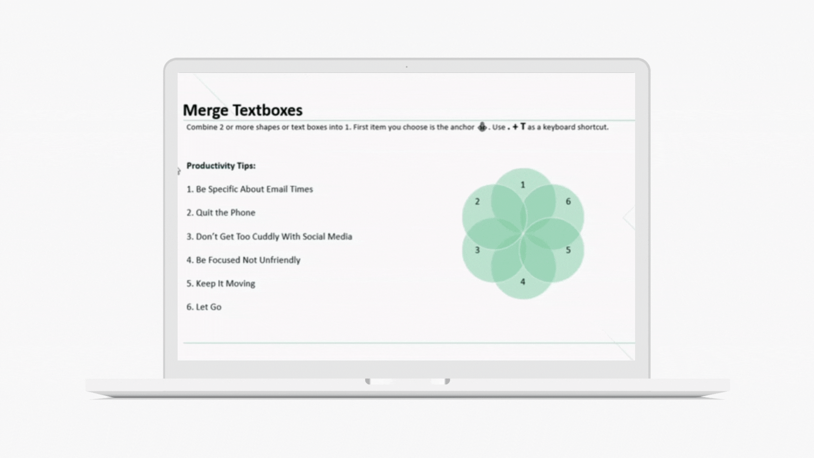Click the center of the overlapping circles

pos(523,233)
